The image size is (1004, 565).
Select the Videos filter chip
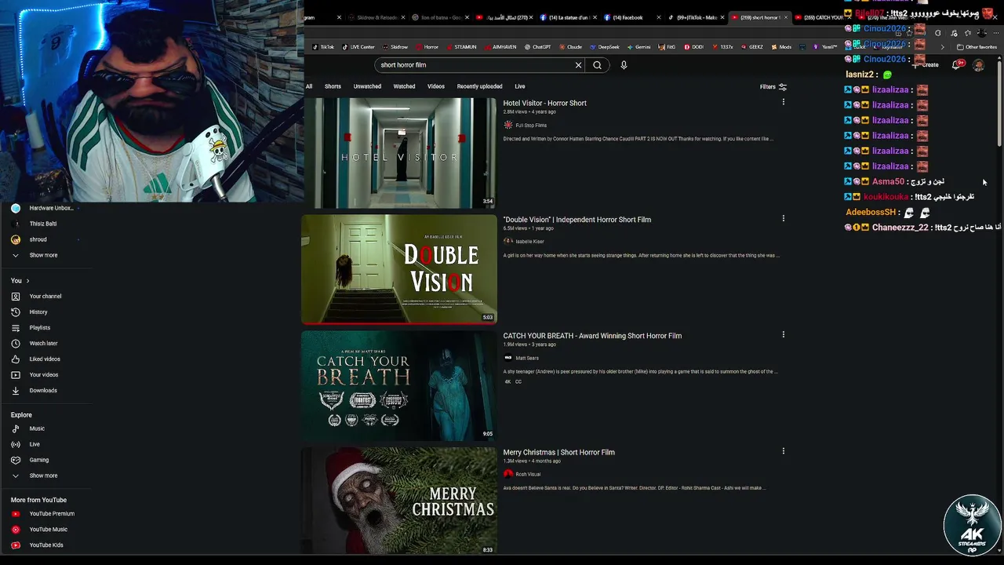435,86
